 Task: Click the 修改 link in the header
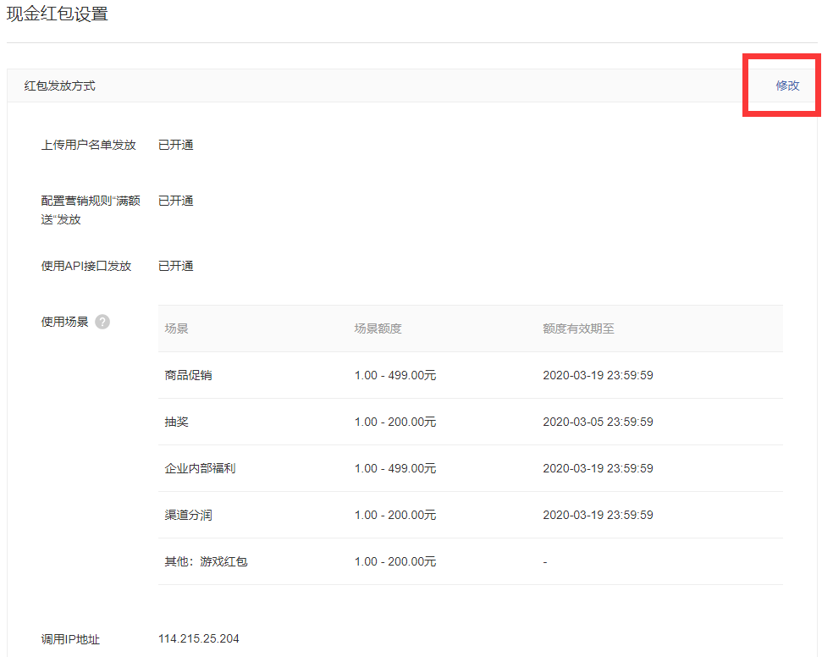point(787,86)
